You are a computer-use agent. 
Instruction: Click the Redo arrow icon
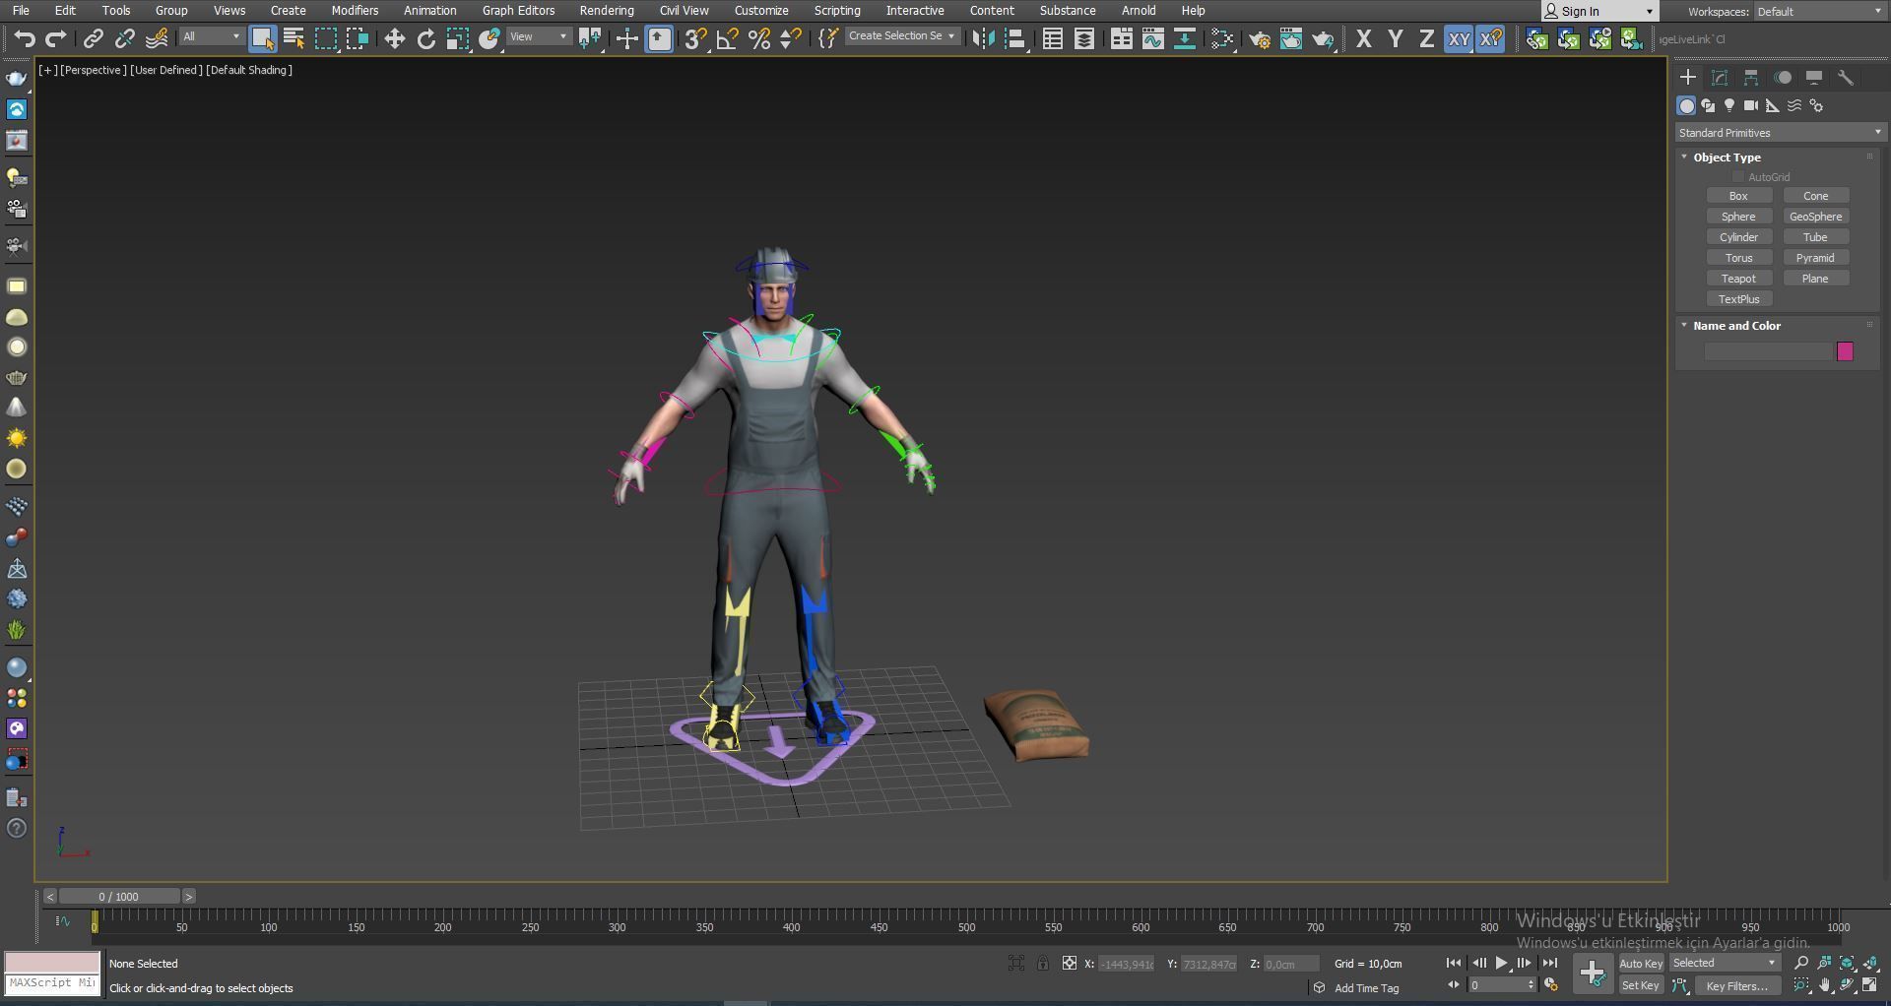click(56, 39)
